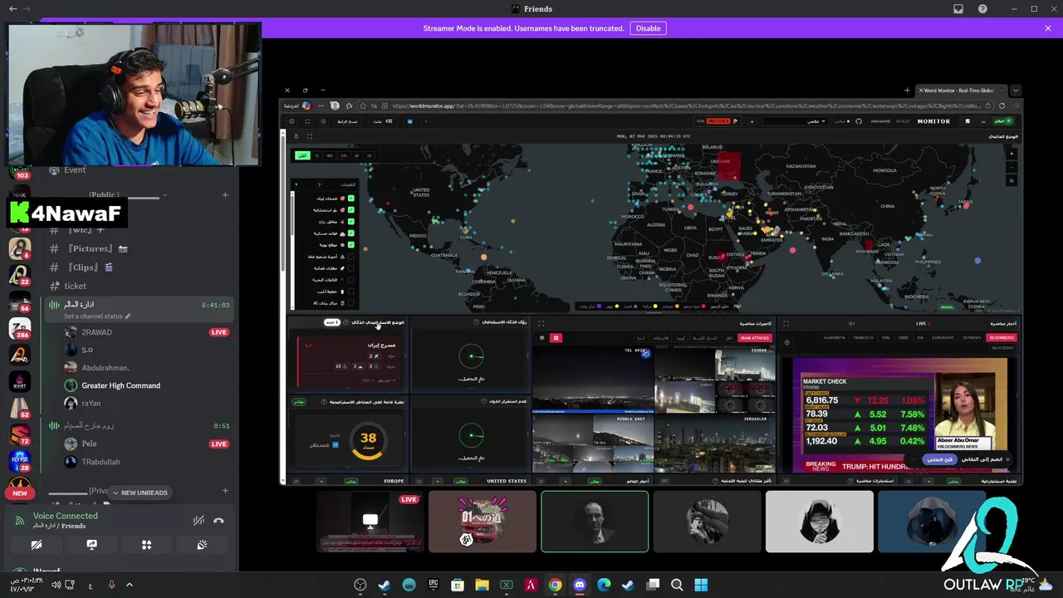Open server icon with 286 badge
Image resolution: width=1063 pixels, height=598 pixels.
(x=20, y=328)
